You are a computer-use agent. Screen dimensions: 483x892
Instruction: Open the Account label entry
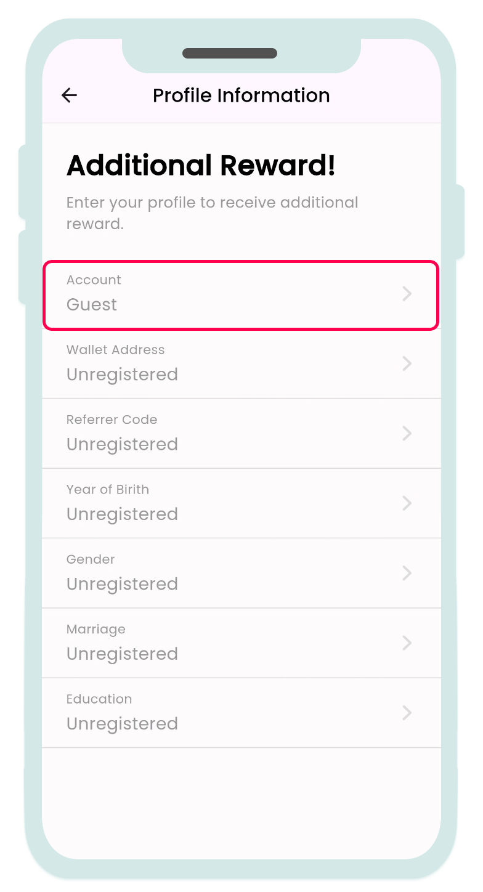94,280
